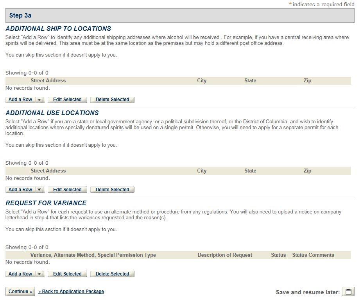Screen dimensions: 362x304
Task: Edit Selected in Request for Variance
Action: tap(67, 274)
